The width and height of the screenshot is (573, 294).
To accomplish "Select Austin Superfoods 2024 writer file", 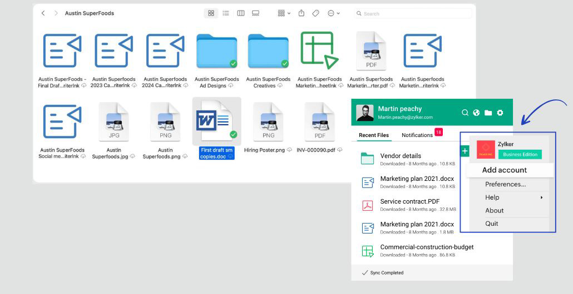I will tap(165, 60).
